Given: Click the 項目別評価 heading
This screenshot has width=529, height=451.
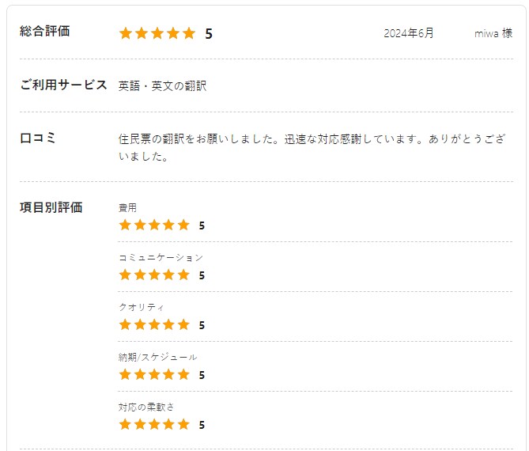Looking at the screenshot, I should pos(51,207).
